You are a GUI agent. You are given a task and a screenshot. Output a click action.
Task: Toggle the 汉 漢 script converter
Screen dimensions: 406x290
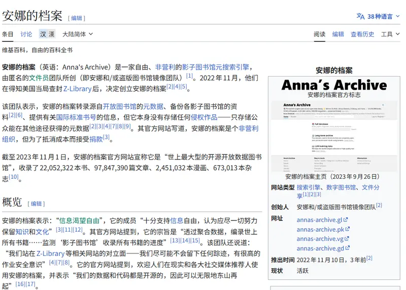pyautogui.click(x=47, y=34)
